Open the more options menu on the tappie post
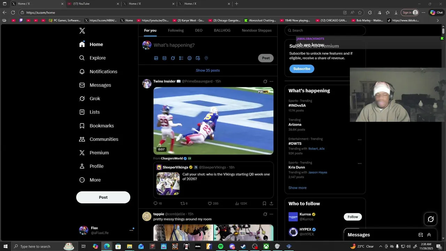This screenshot has height=251, width=446. click(x=271, y=214)
